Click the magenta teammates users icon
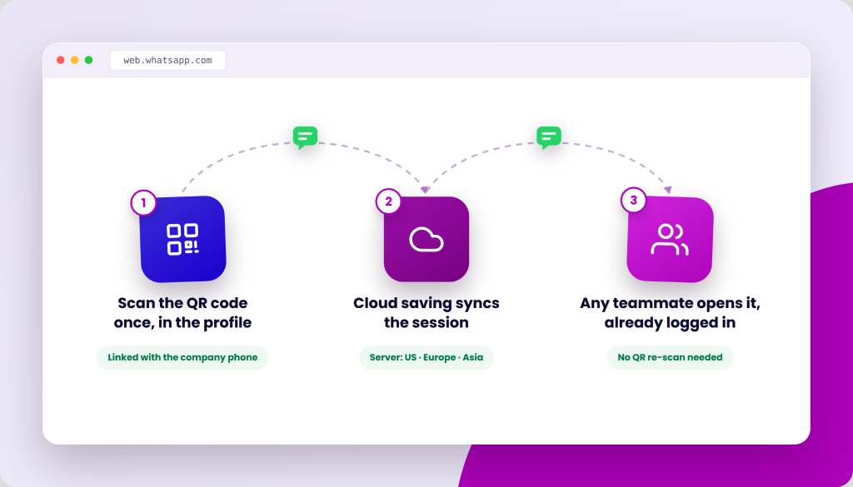Image resolution: width=853 pixels, height=487 pixels. click(x=670, y=239)
